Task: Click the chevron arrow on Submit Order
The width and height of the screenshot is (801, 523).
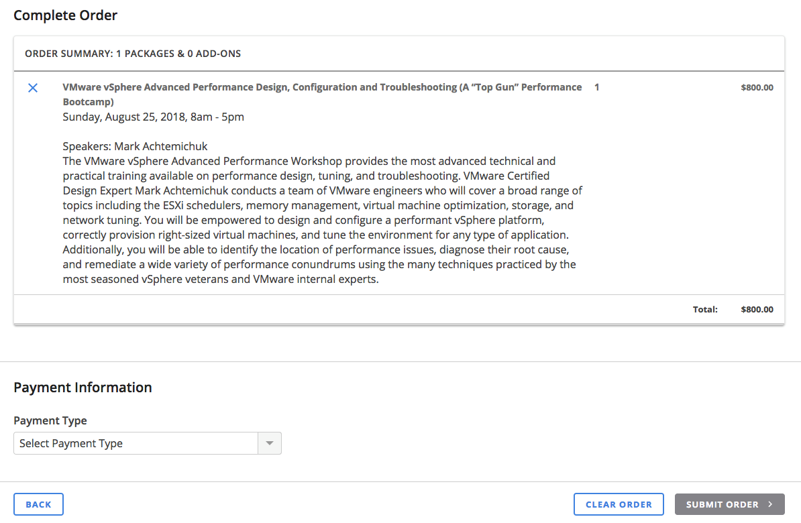Action: pos(771,505)
